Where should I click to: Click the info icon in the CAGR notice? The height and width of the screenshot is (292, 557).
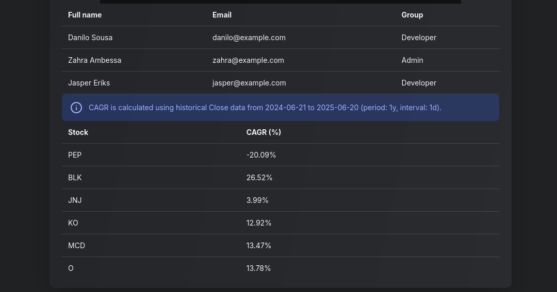(x=76, y=108)
